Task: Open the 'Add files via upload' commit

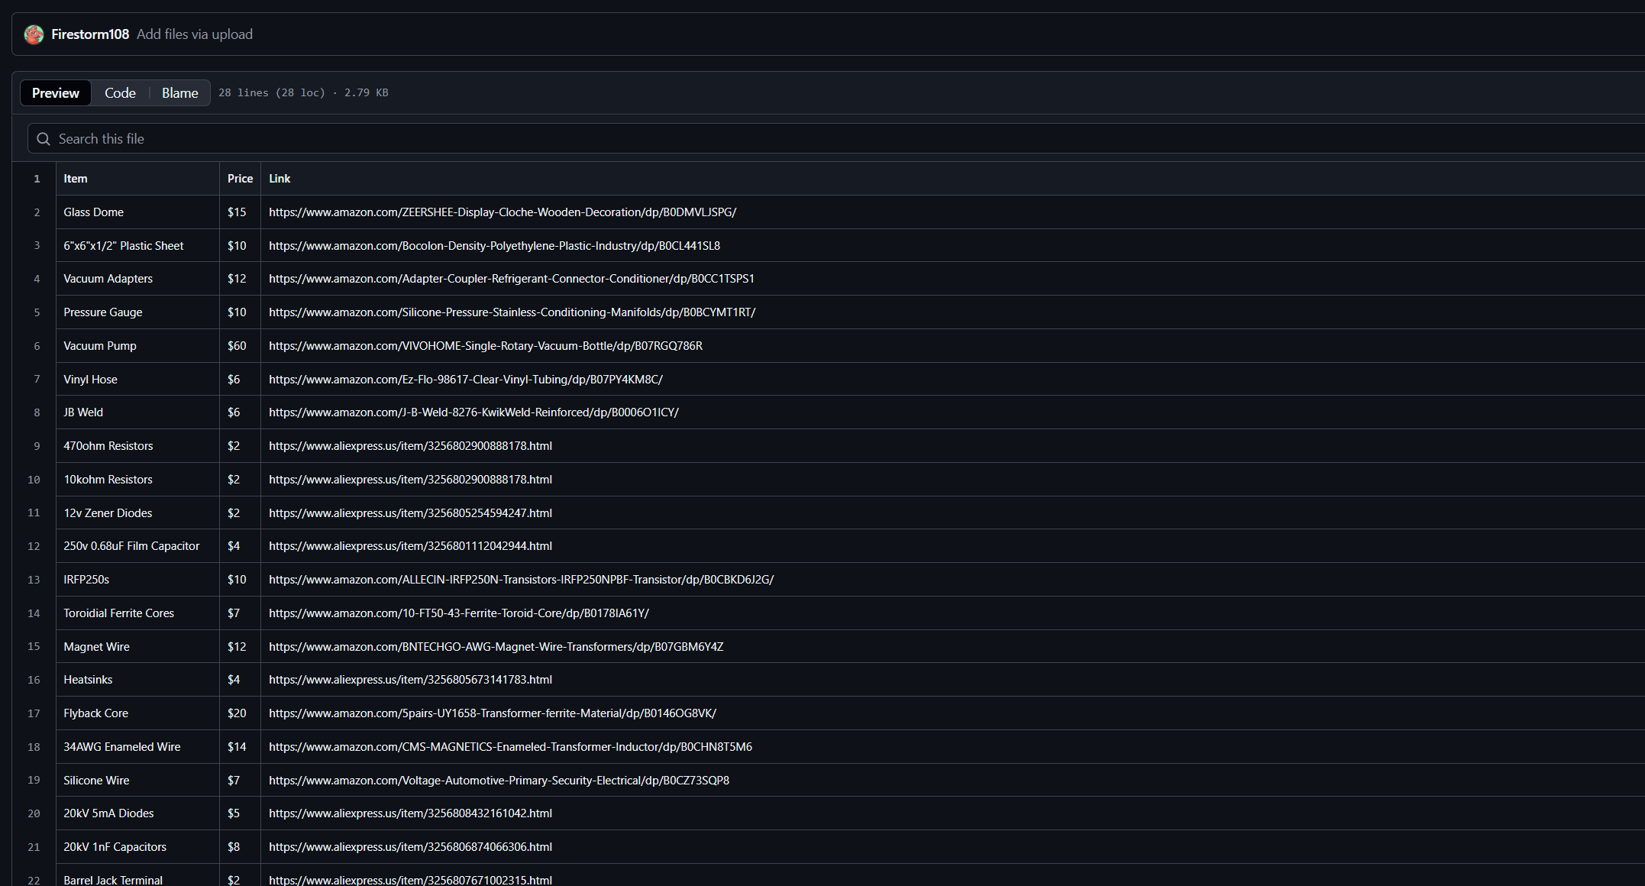Action: click(194, 34)
